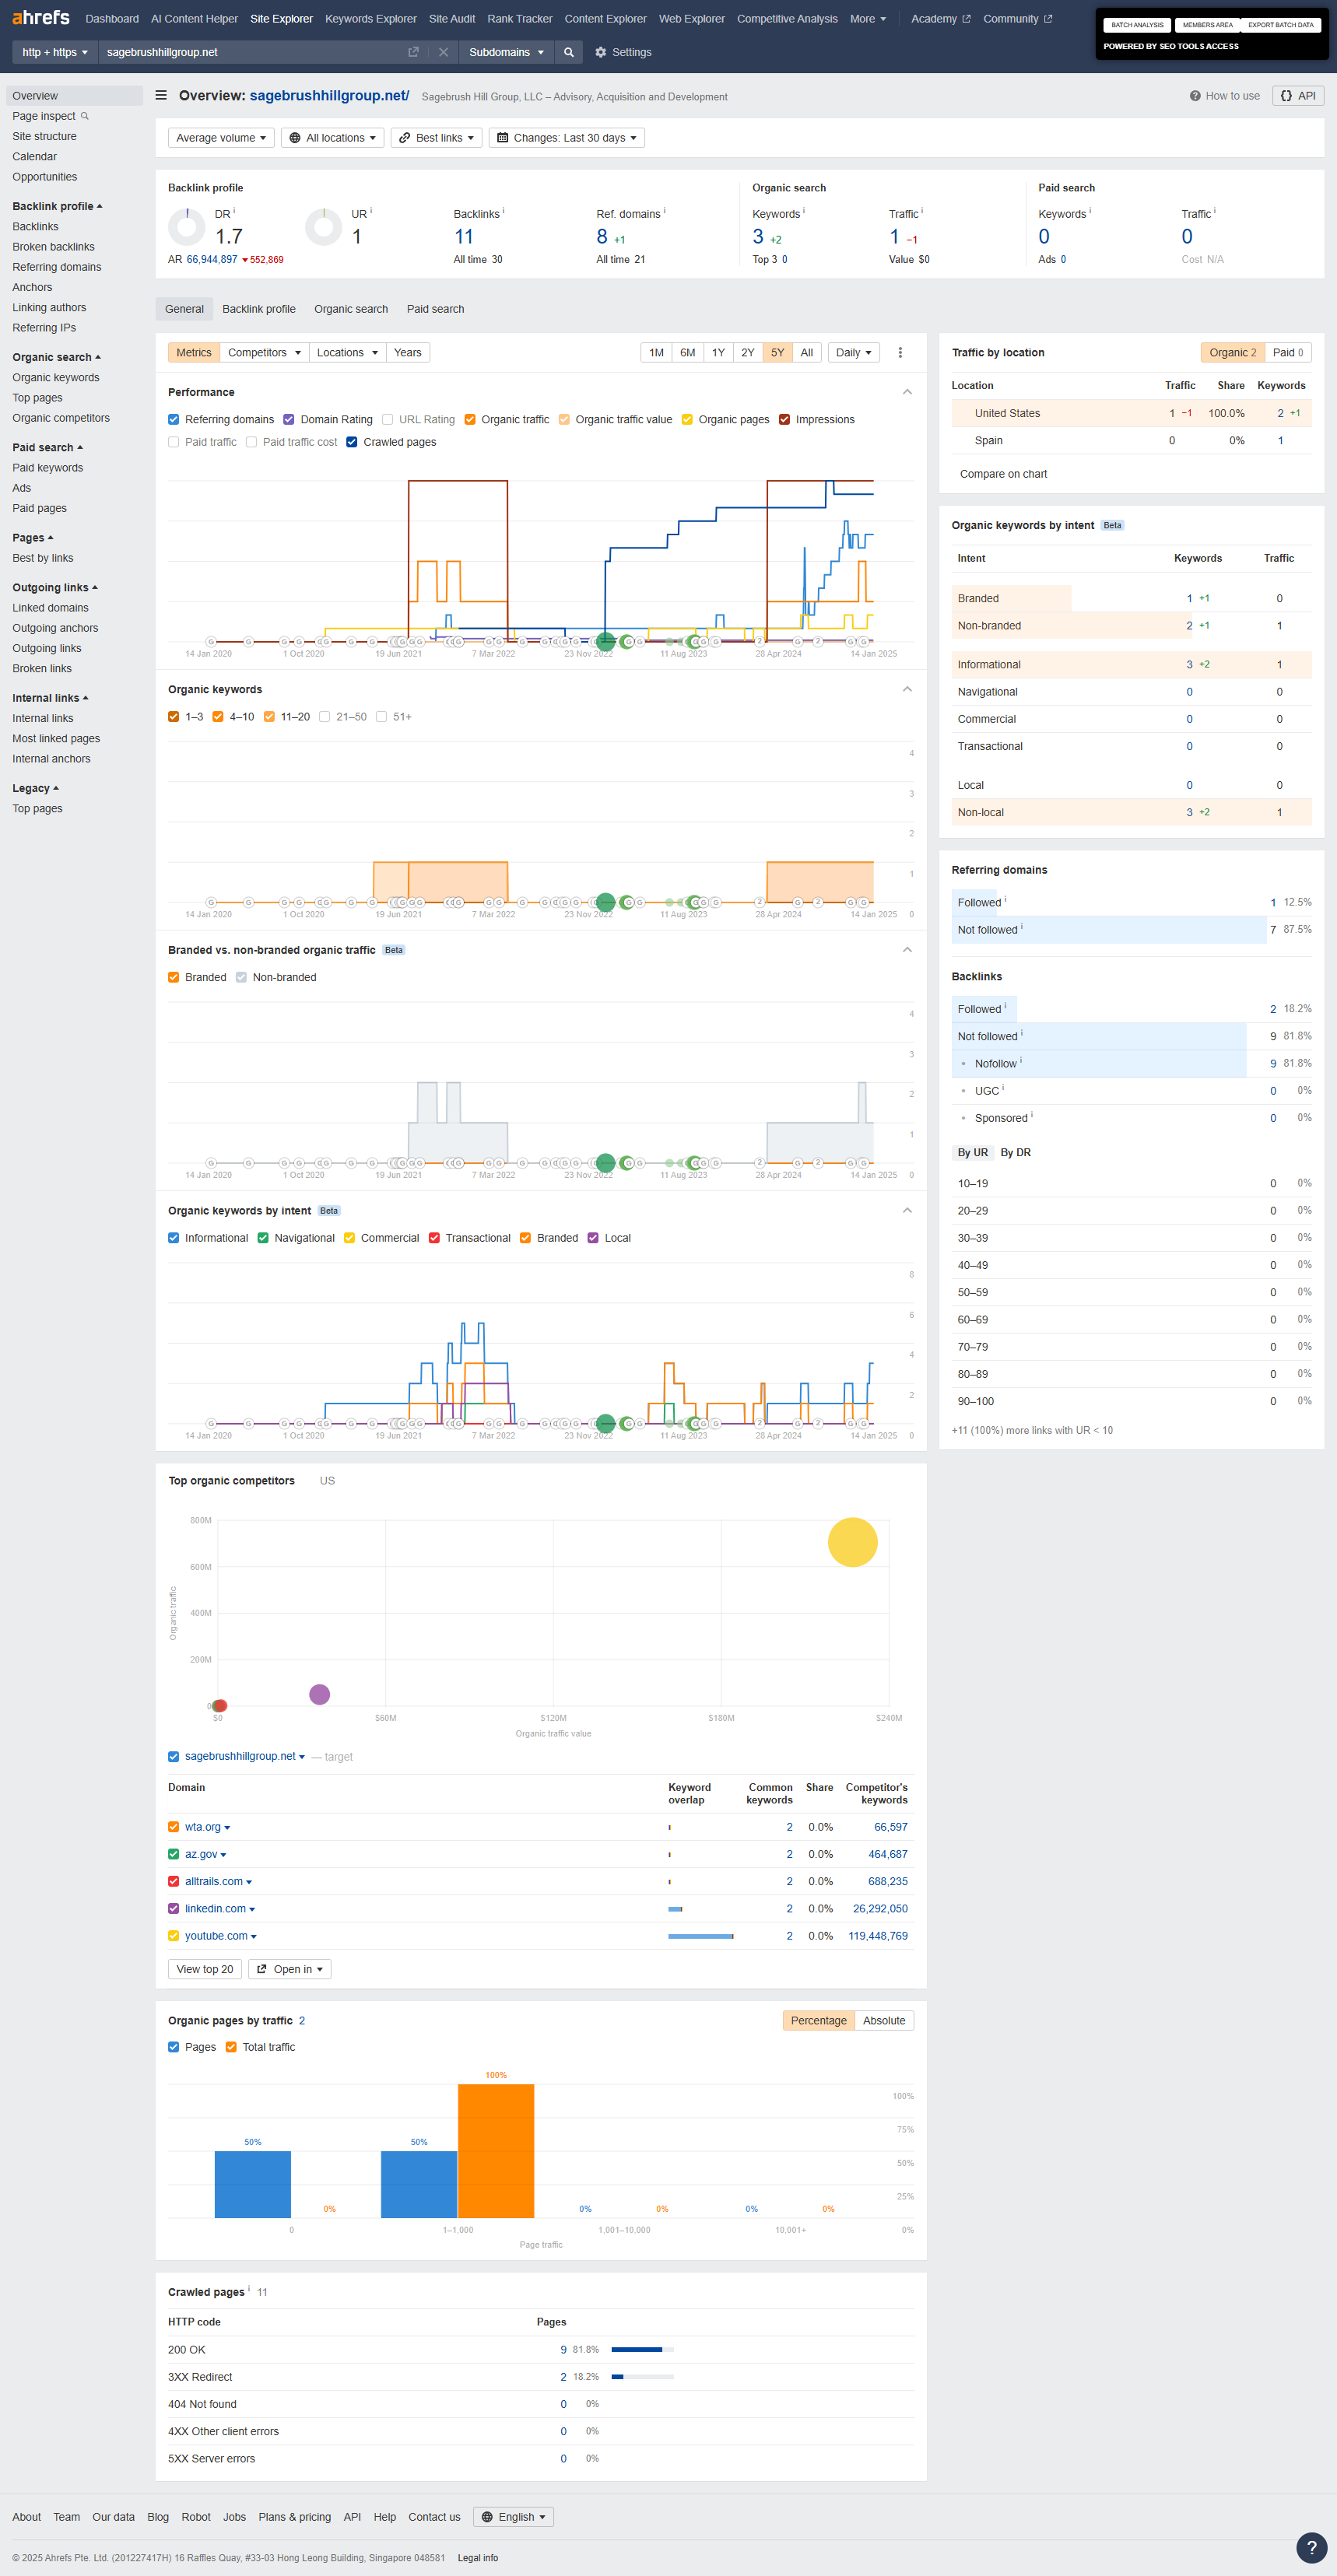Click the domain URL input field
The width and height of the screenshot is (1337, 2576).
[250, 52]
